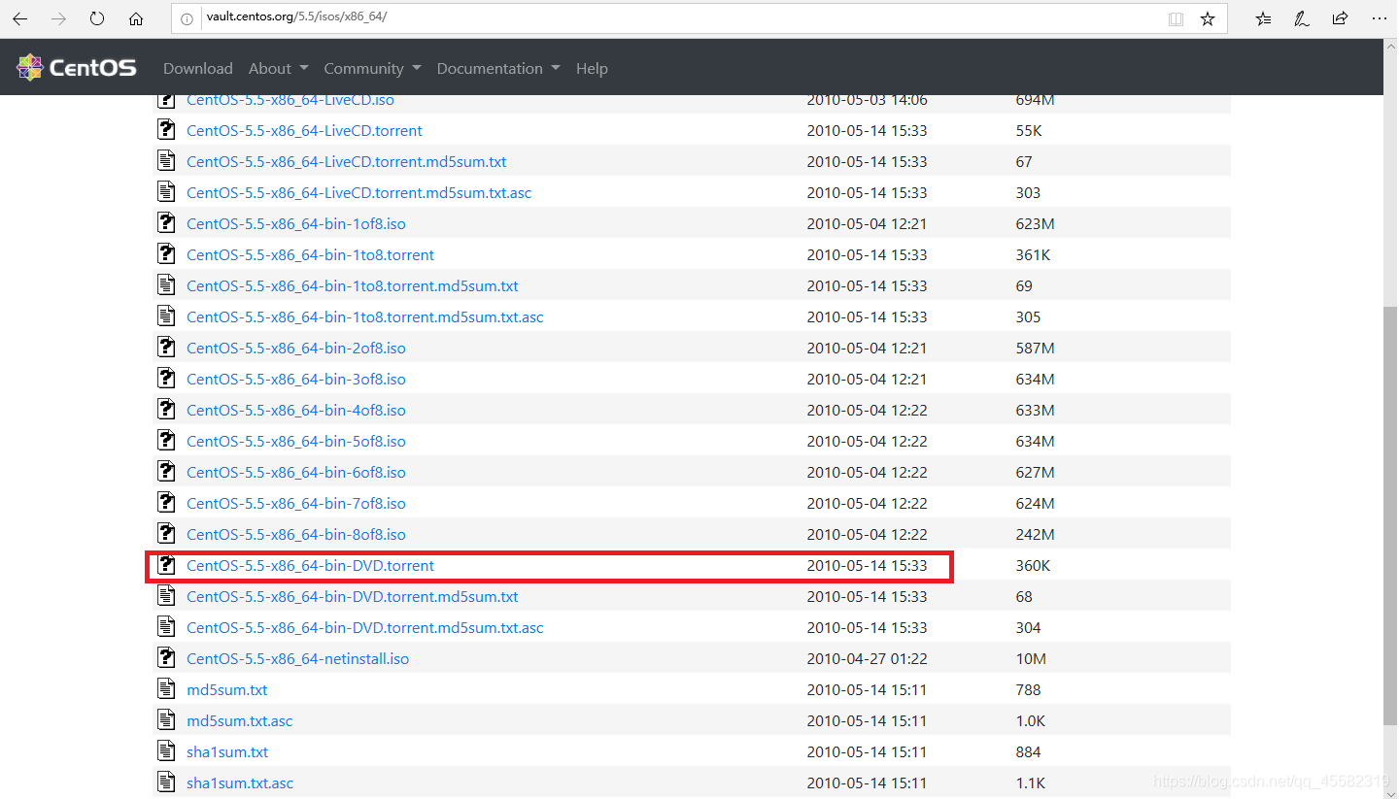Download CentOS-5.5-x86_64-bin-1of8.iso

(x=296, y=223)
